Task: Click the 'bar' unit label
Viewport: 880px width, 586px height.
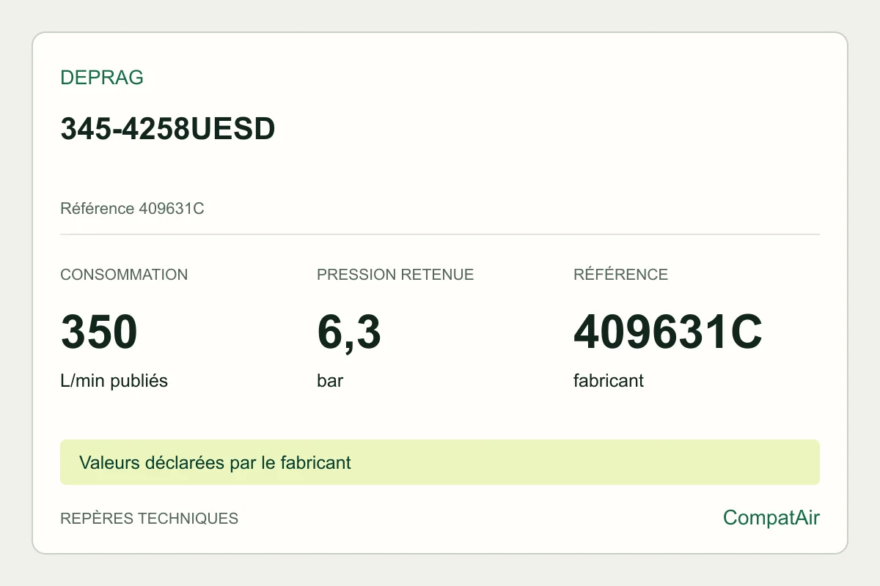Action: click(x=330, y=381)
